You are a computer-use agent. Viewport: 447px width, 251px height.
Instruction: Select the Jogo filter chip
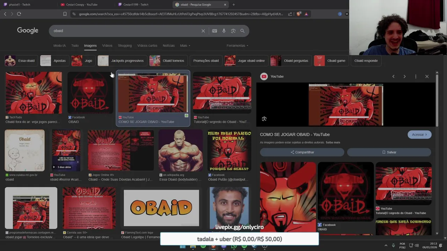83,61
